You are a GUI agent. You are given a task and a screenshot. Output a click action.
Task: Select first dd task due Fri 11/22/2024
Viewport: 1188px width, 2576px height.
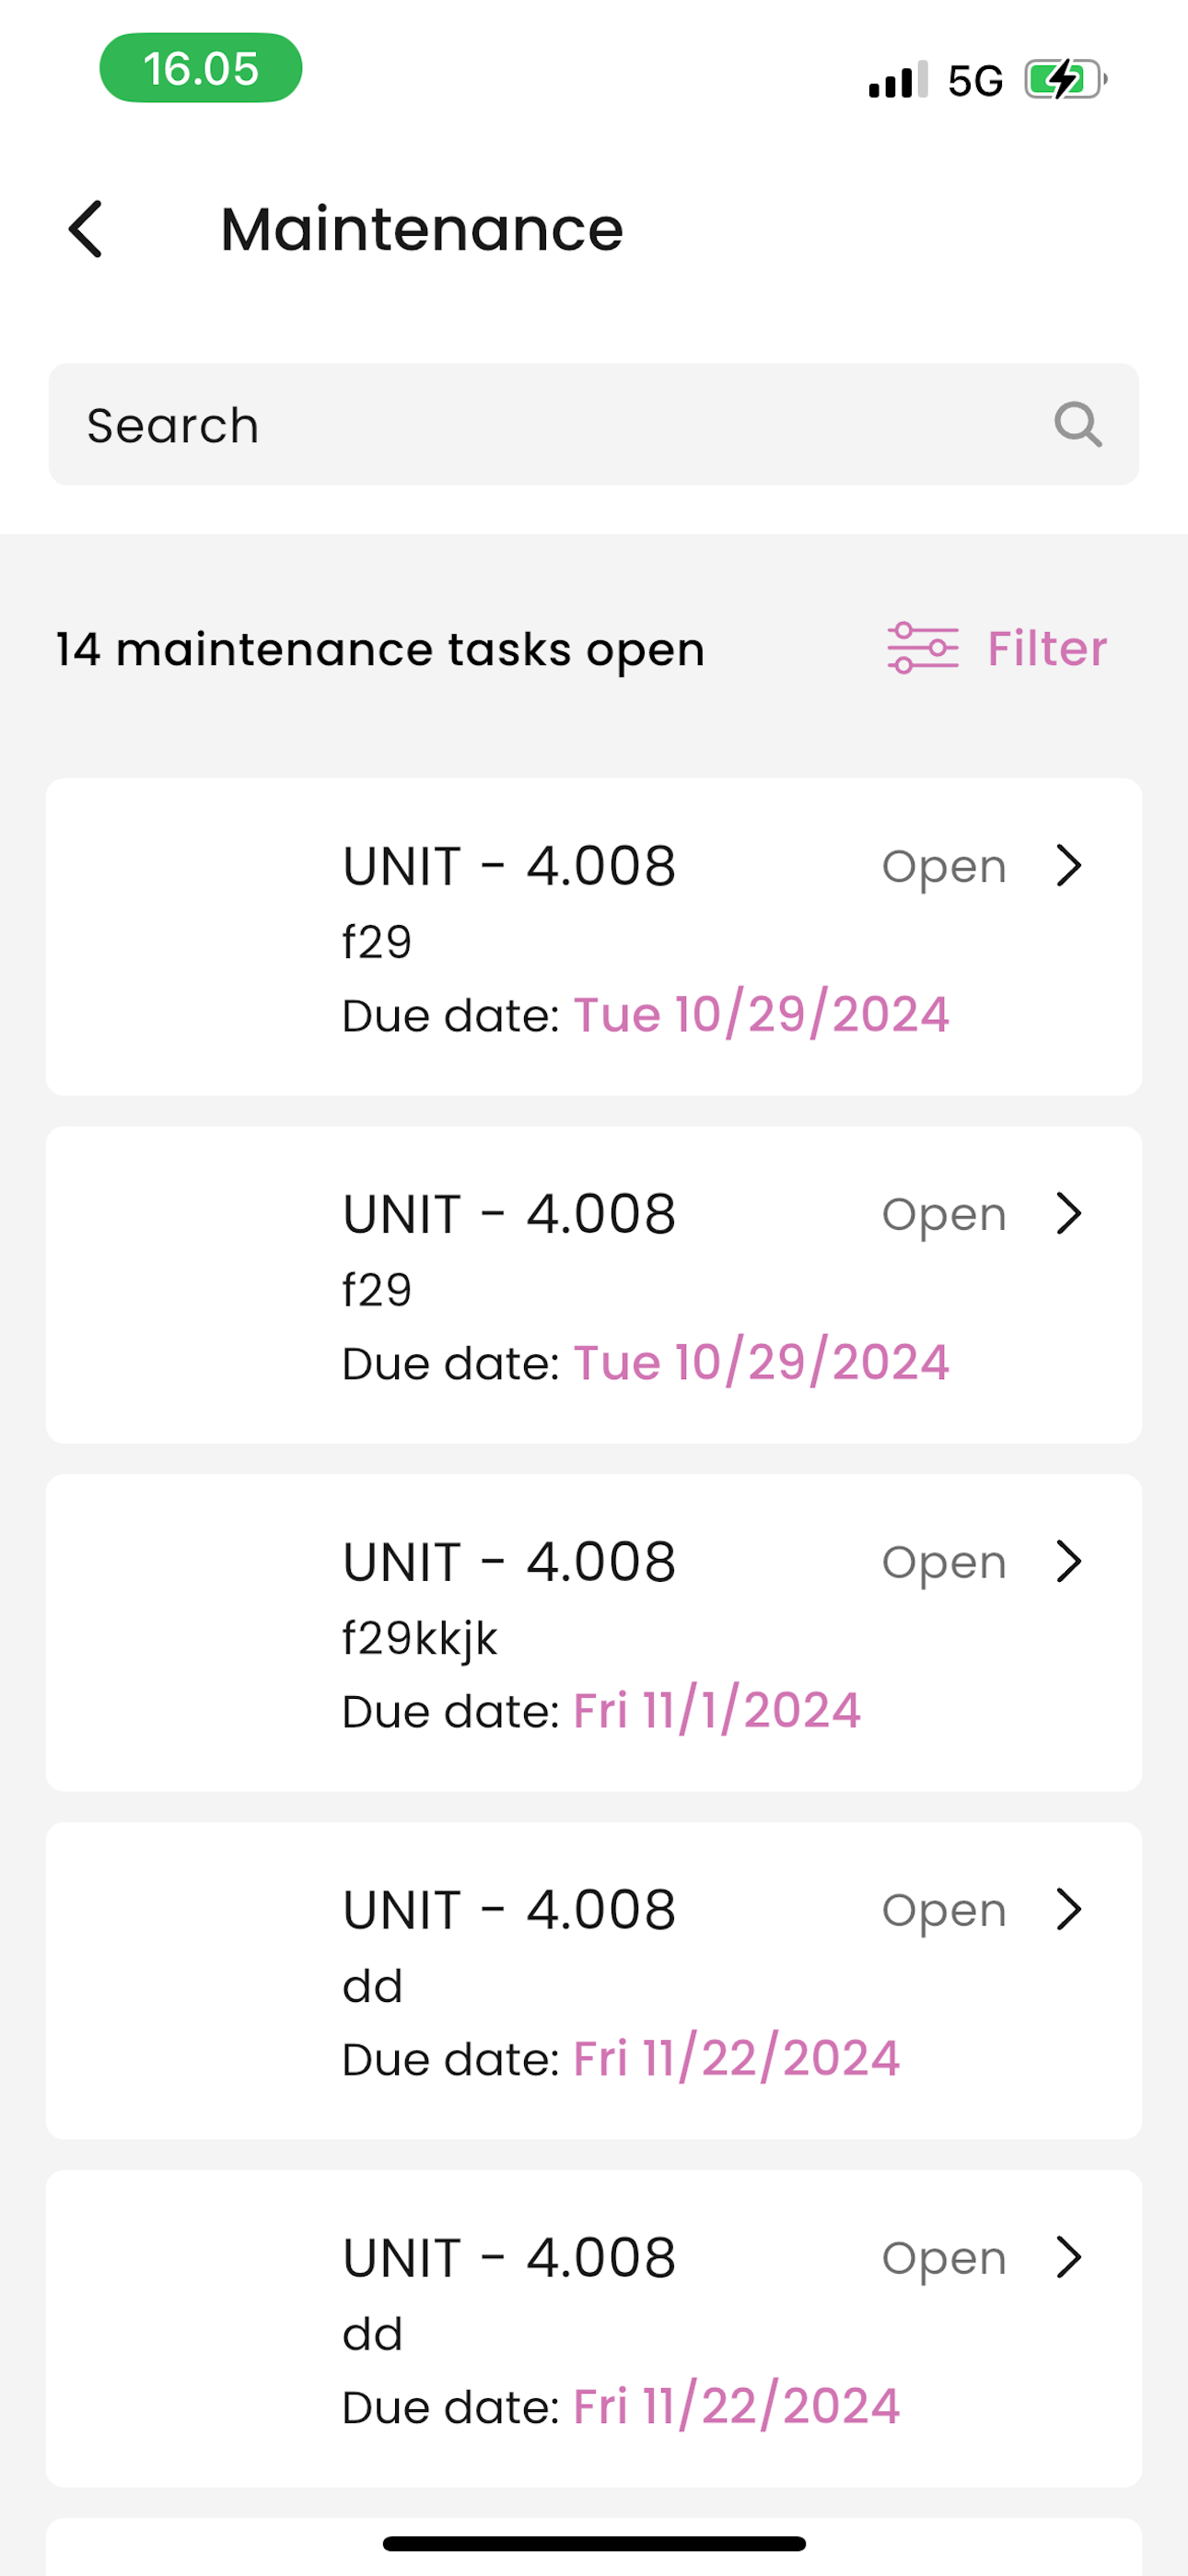pyautogui.click(x=594, y=1980)
